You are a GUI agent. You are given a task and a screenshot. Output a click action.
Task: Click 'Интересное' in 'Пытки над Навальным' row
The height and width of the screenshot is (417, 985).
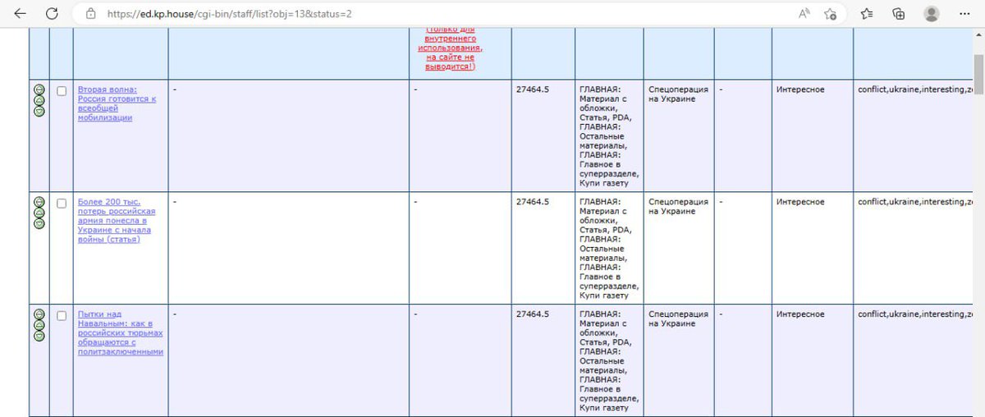pos(800,314)
